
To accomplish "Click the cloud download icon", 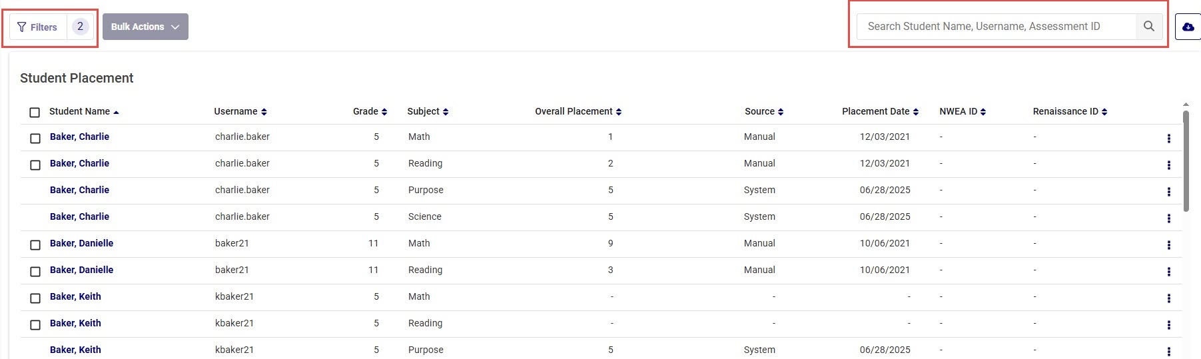I will point(1188,27).
